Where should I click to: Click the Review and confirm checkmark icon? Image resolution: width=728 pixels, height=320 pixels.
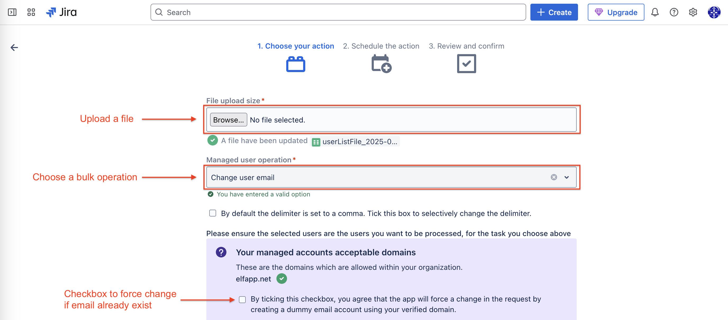click(x=466, y=64)
